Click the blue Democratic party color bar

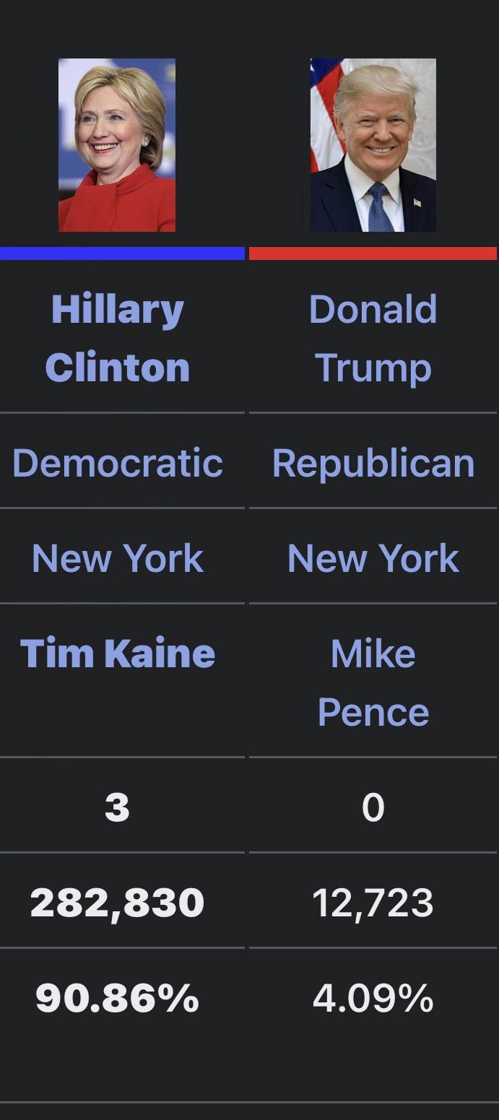(122, 253)
